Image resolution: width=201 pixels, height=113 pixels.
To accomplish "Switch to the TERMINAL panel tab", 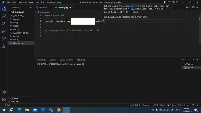I will pos(81,60).
